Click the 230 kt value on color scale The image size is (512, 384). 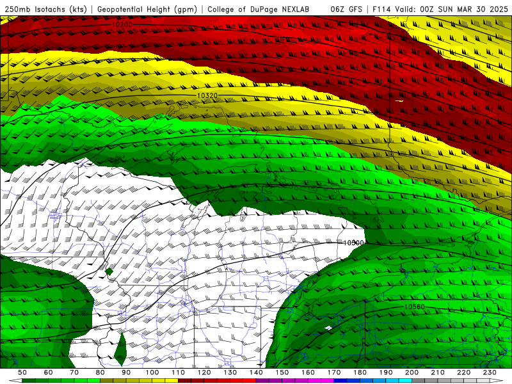point(490,372)
